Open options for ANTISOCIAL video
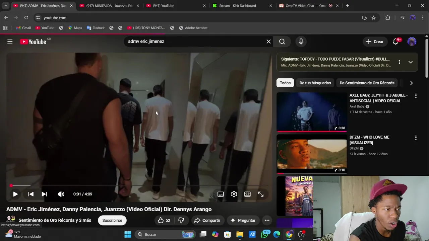429x241 pixels. pyautogui.click(x=416, y=96)
